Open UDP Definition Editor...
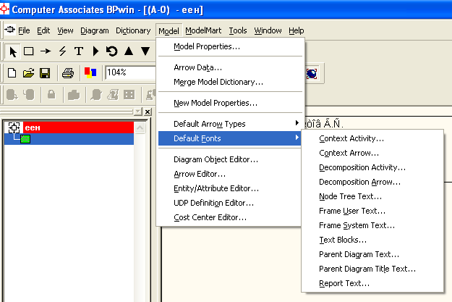The height and width of the screenshot is (302, 452). pyautogui.click(x=230, y=203)
